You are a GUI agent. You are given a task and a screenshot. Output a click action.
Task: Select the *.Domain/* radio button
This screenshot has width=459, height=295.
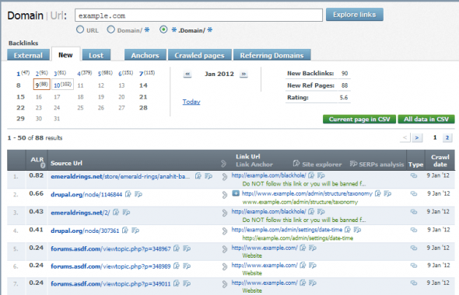[x=163, y=29]
